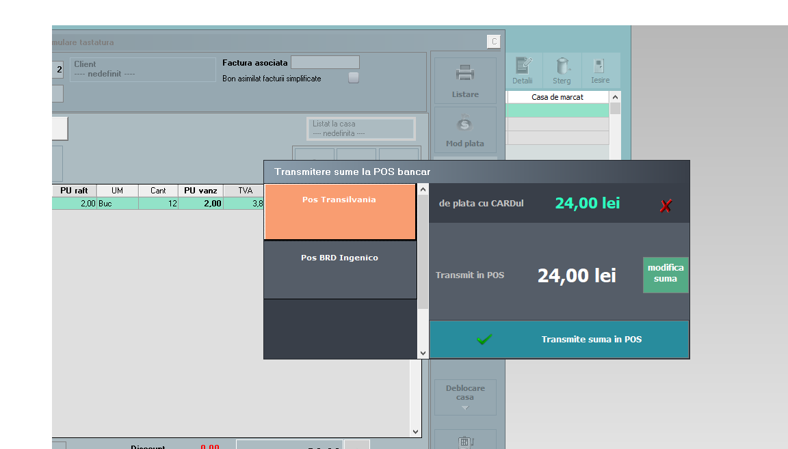Click scroll up arrow in Casa de marcat list
The width and height of the screenshot is (788, 449).
[x=615, y=97]
